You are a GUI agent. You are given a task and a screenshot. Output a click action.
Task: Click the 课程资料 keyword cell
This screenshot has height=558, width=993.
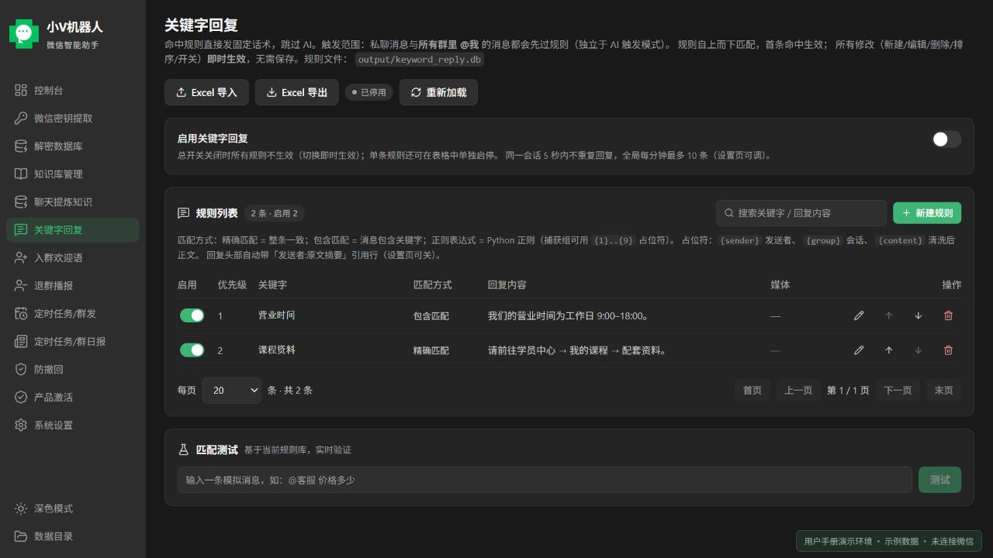[277, 350]
